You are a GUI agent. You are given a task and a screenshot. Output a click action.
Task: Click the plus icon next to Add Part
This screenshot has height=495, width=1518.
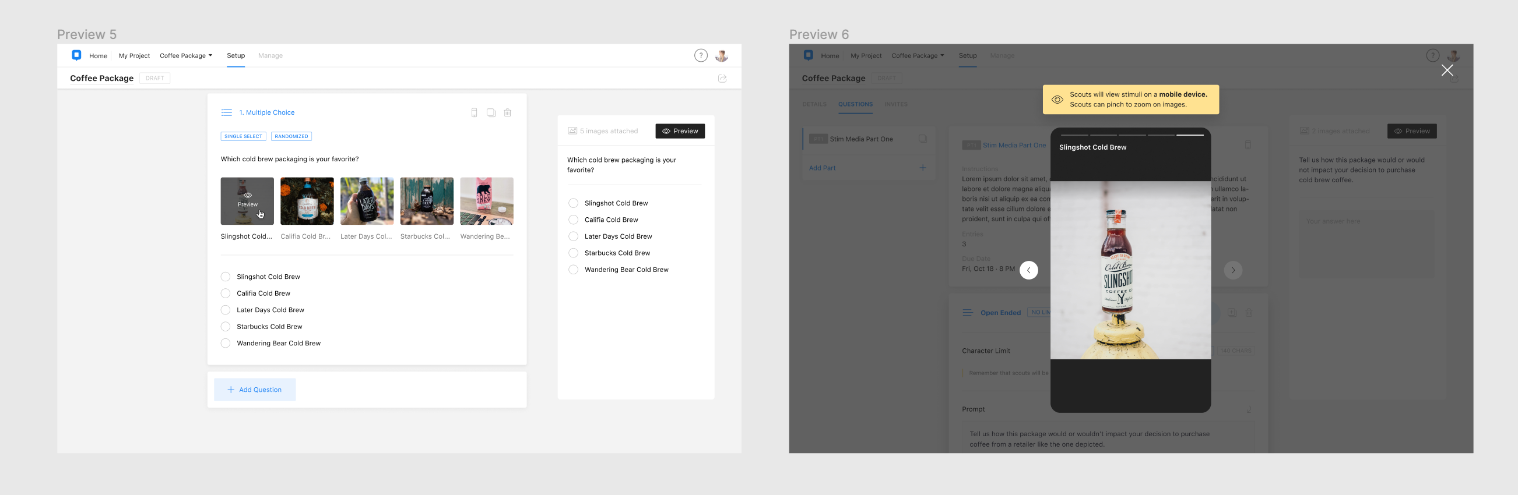tap(923, 168)
